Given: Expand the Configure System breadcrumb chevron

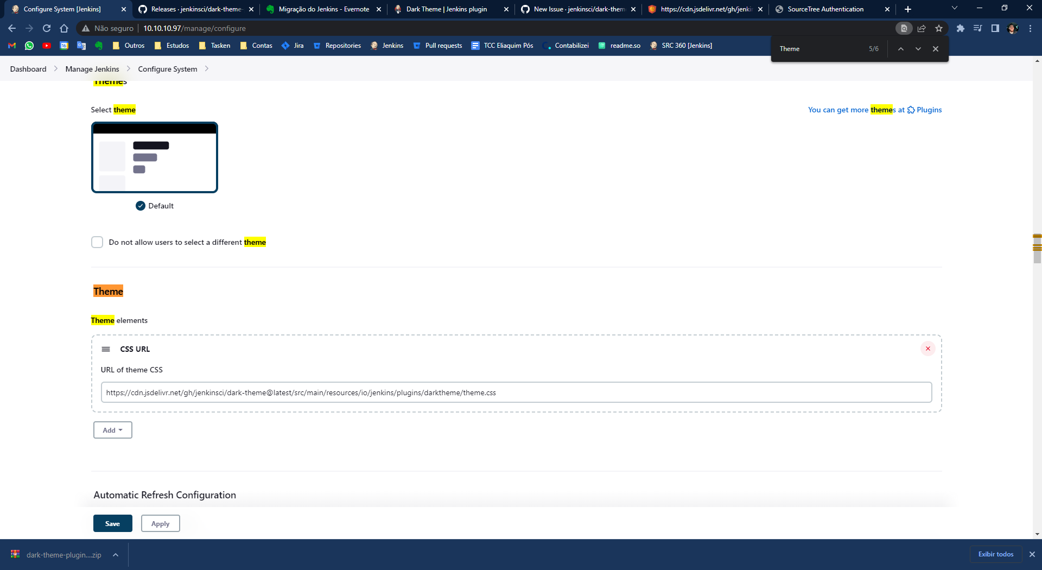Looking at the screenshot, I should (x=207, y=69).
